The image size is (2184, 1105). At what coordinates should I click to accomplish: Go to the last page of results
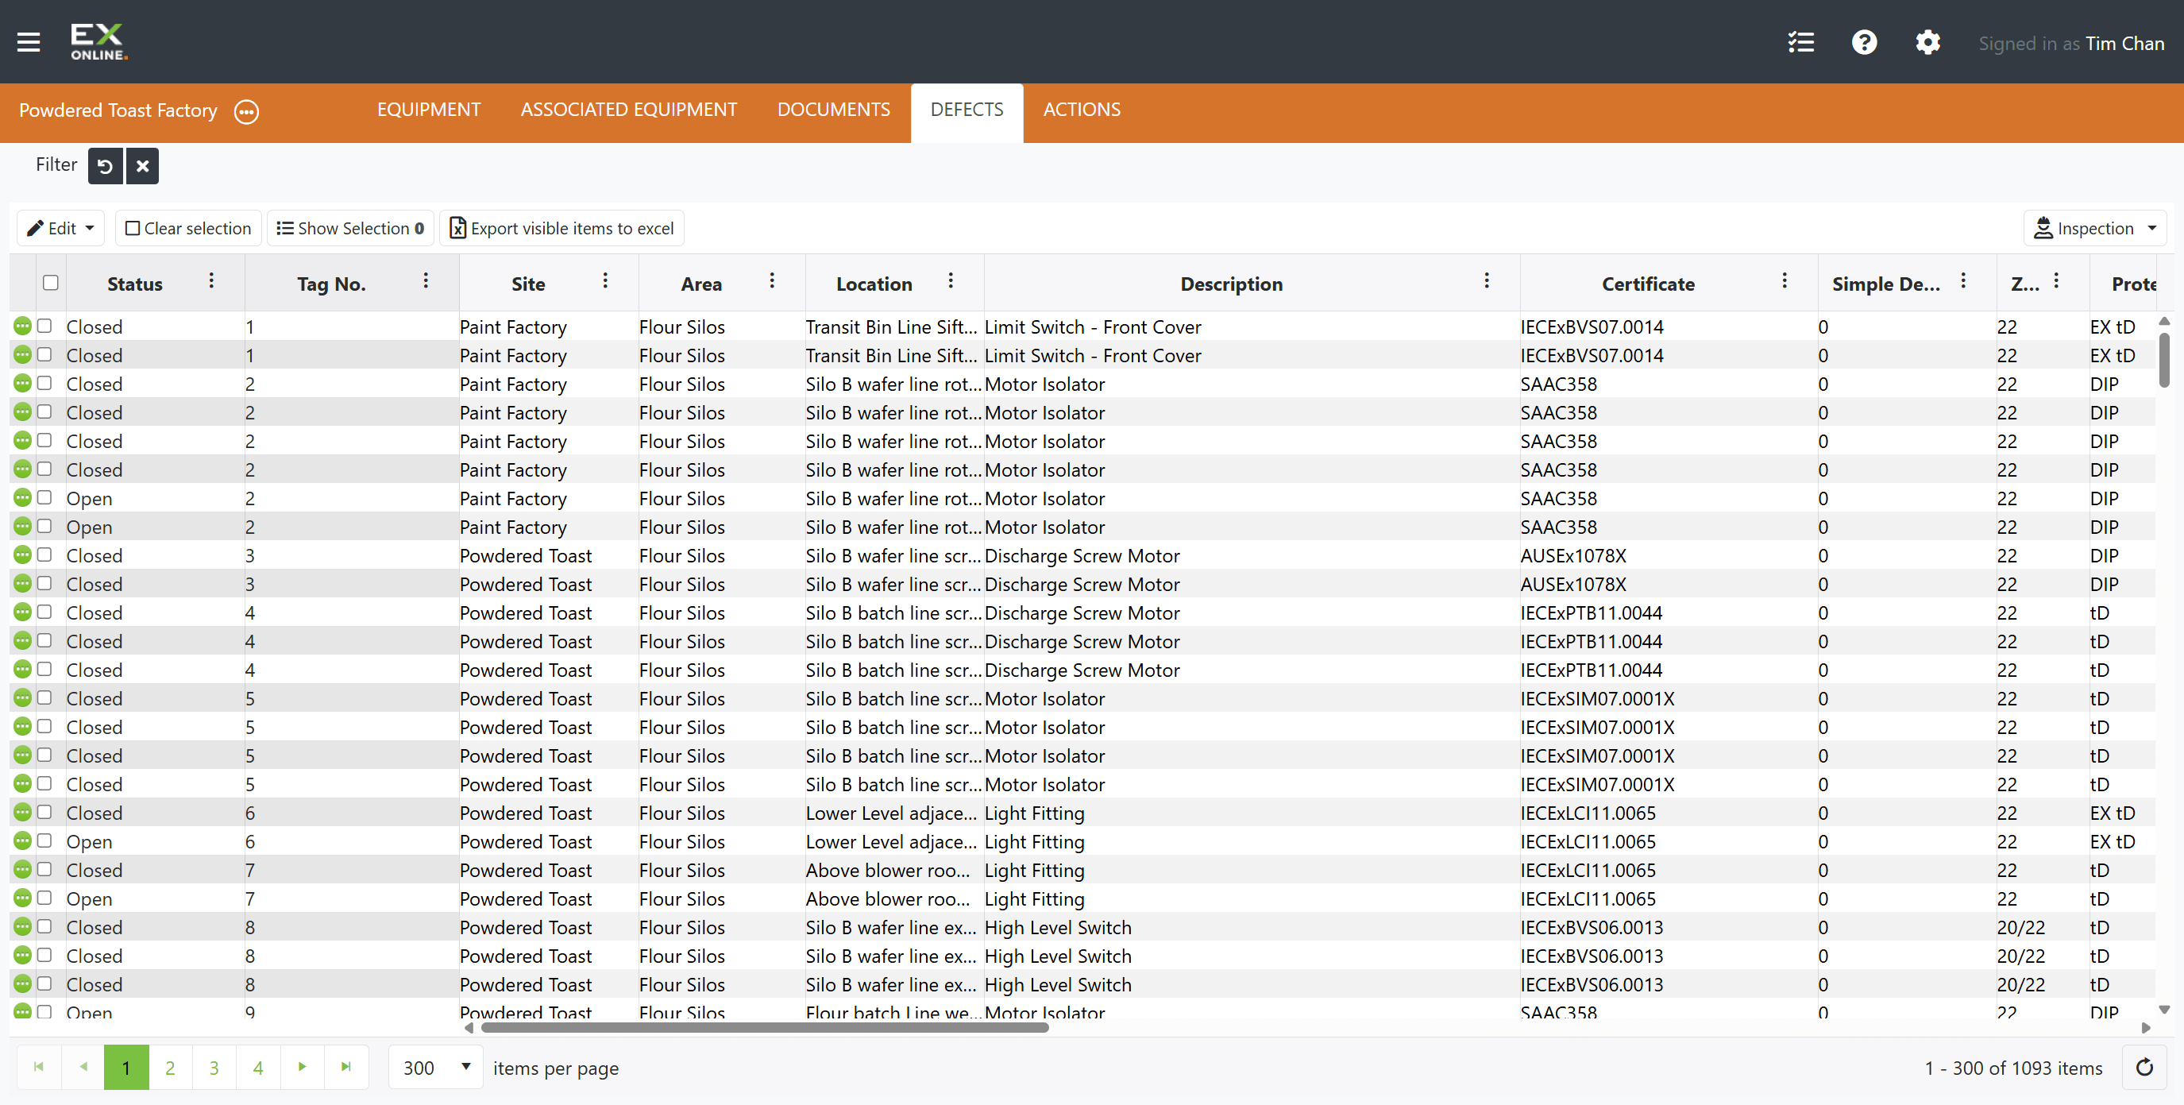pyautogui.click(x=346, y=1067)
